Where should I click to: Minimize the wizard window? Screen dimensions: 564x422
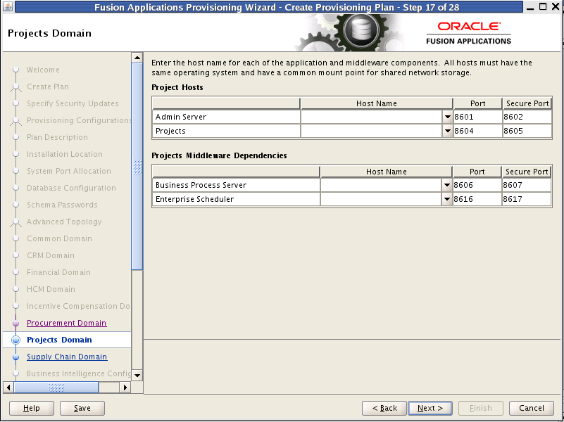(x=530, y=7)
